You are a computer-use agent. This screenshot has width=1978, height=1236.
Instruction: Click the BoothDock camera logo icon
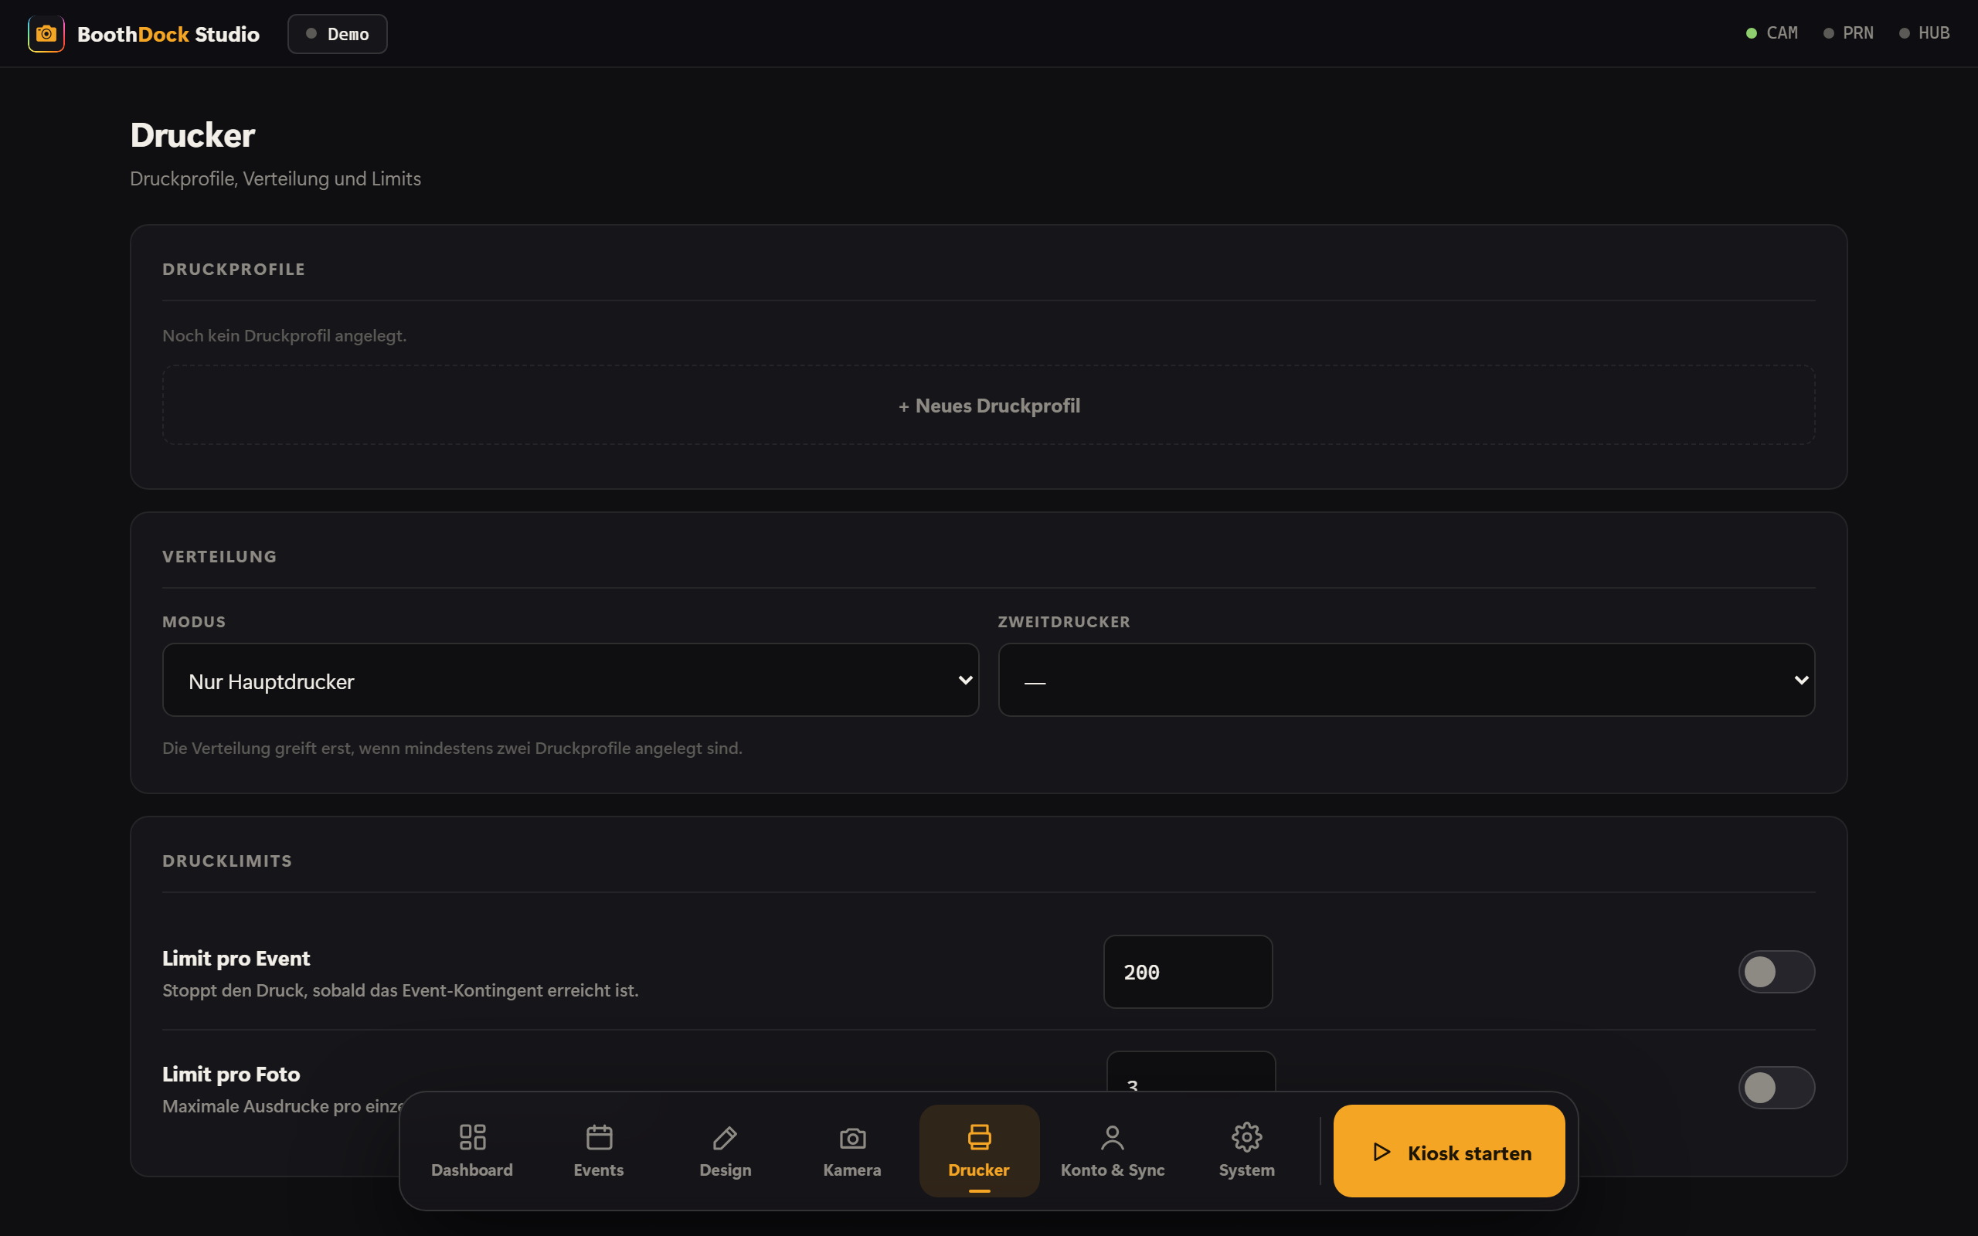click(x=46, y=33)
